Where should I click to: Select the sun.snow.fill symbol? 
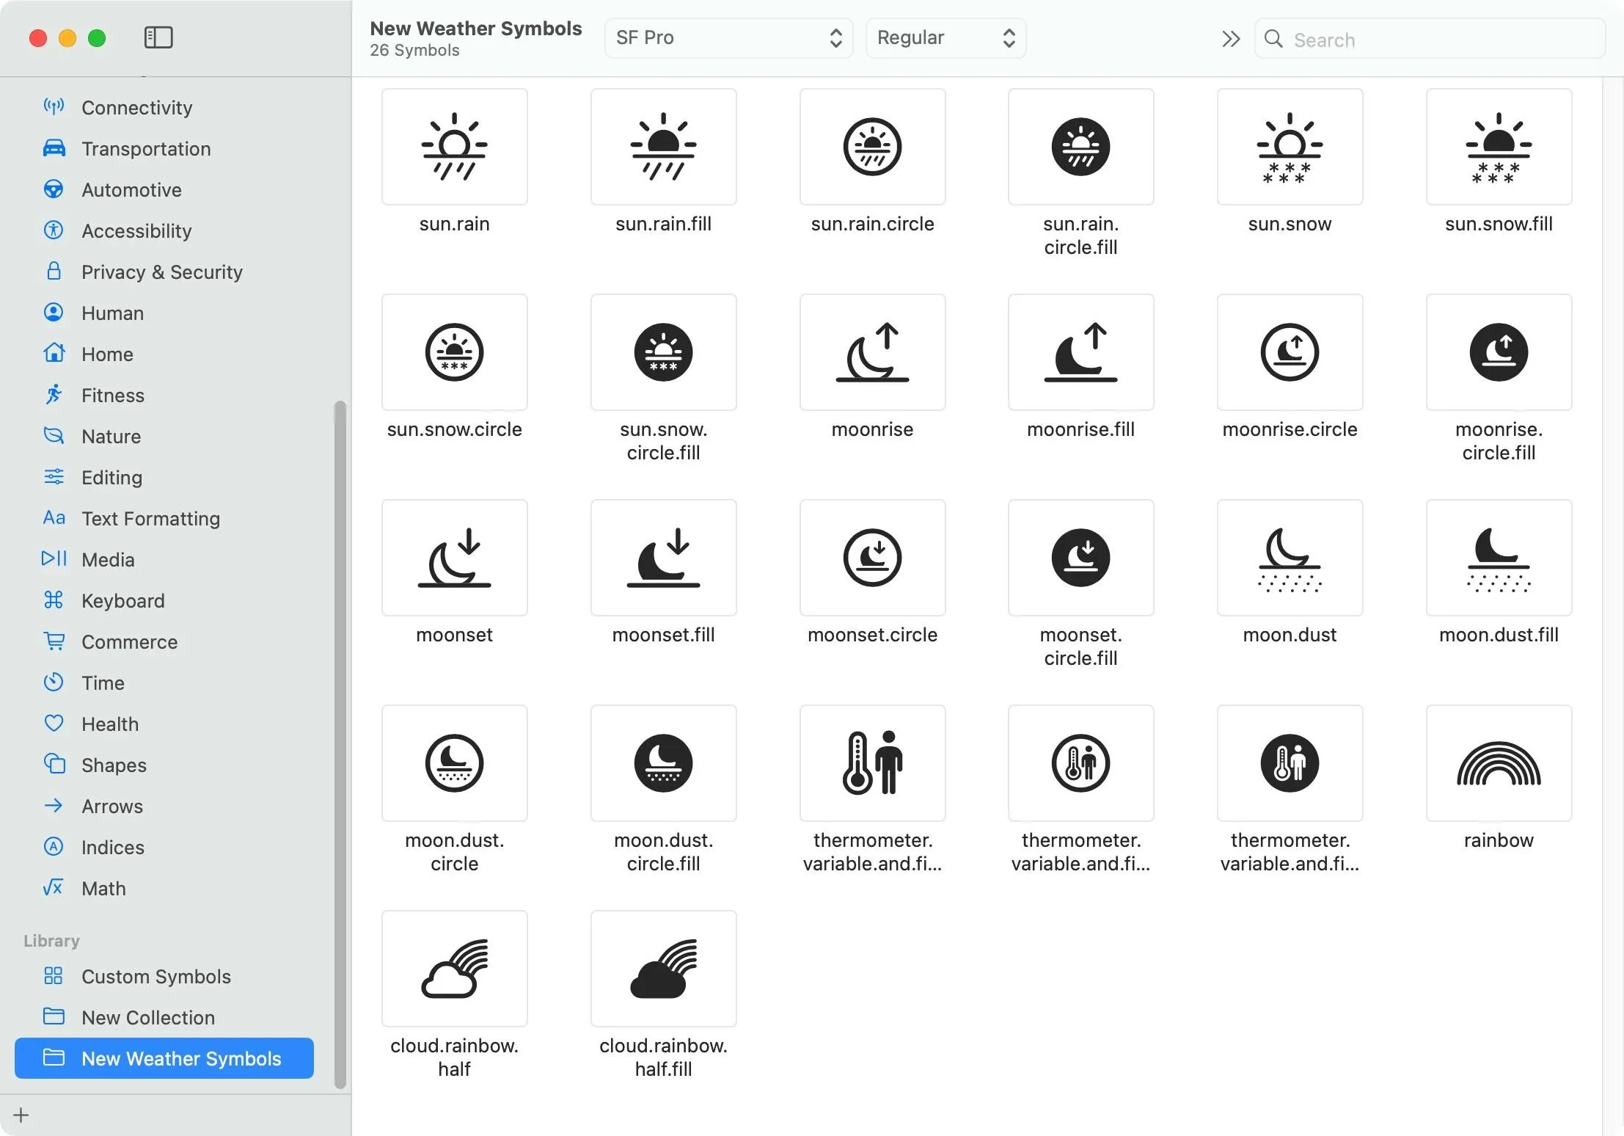pos(1499,147)
